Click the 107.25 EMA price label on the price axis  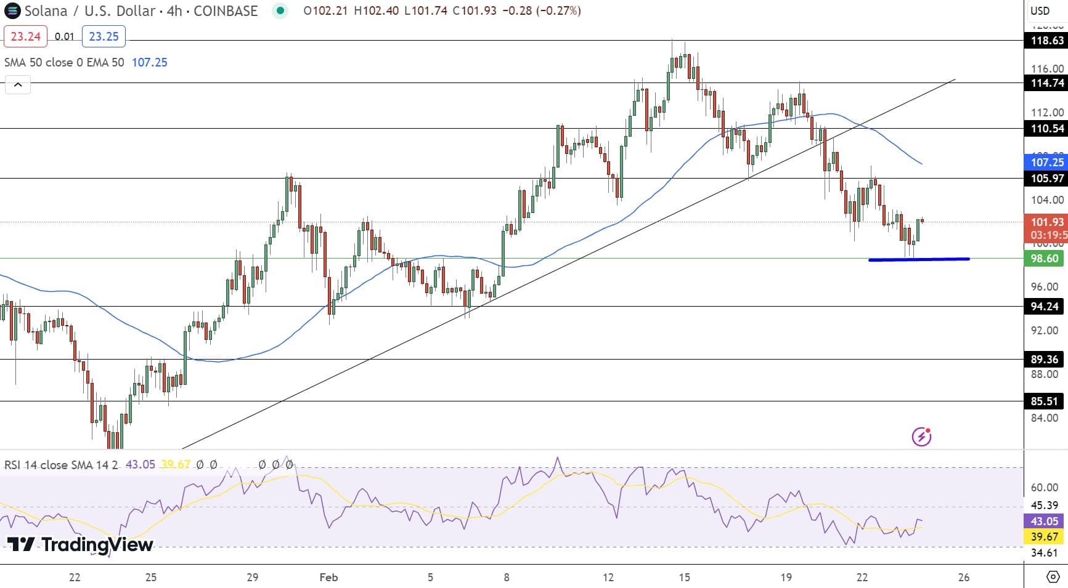[x=1046, y=162]
